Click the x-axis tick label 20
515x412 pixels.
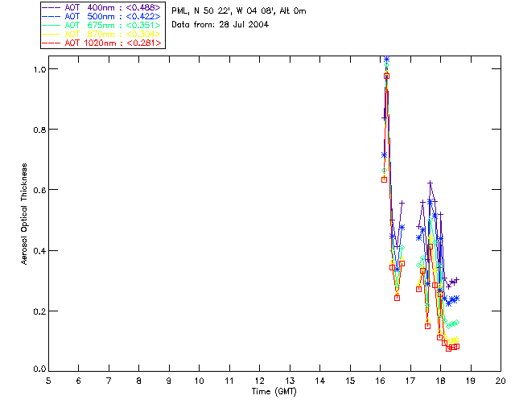point(501,380)
